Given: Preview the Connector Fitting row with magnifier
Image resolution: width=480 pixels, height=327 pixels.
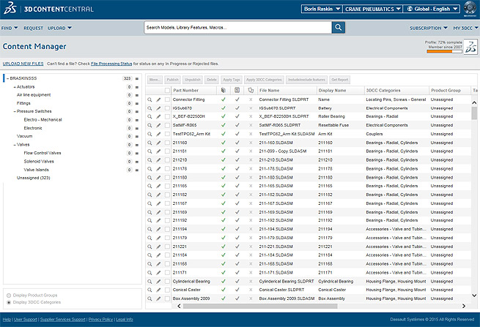Looking at the screenshot, I should 149,99.
